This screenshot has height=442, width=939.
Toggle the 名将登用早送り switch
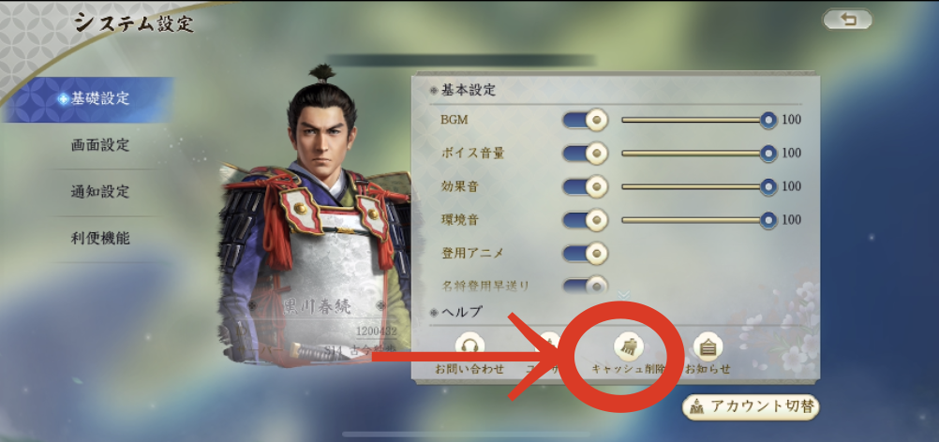(585, 286)
